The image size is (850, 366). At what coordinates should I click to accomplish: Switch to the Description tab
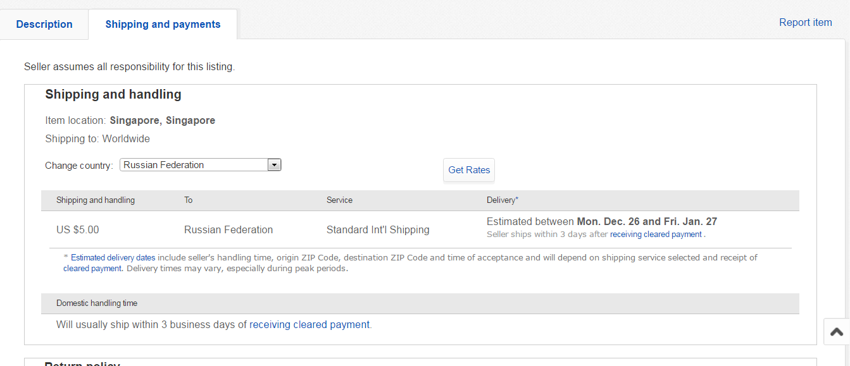[x=44, y=25]
